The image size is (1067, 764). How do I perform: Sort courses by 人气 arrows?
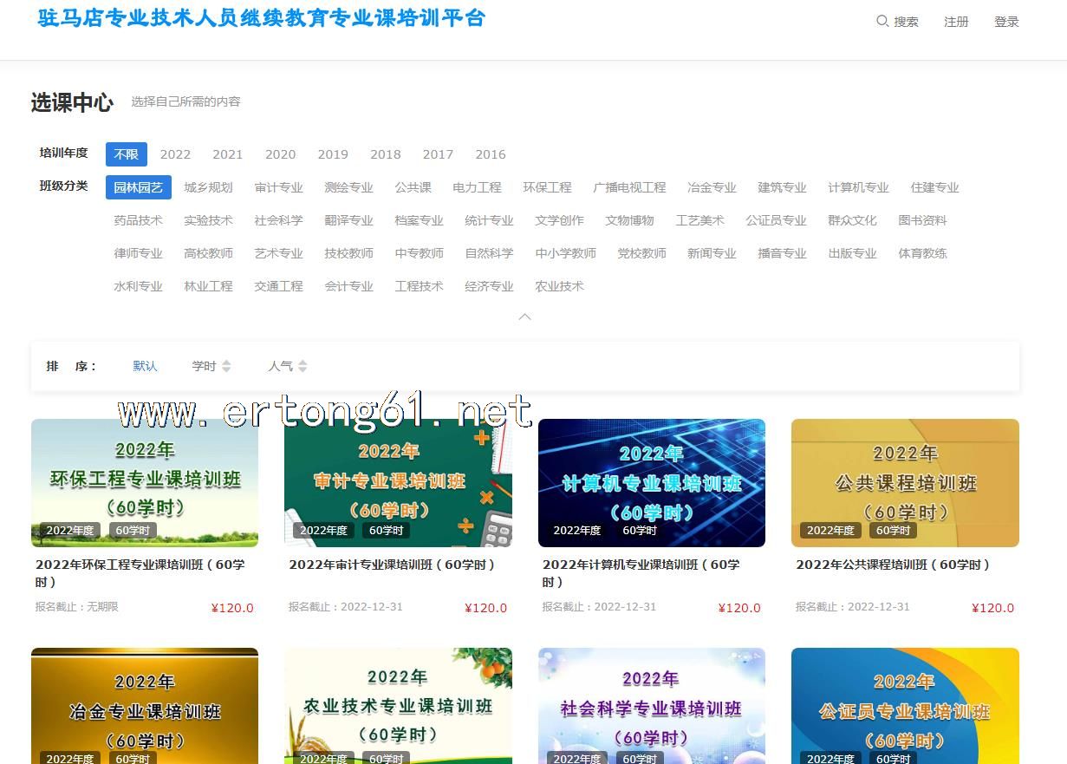click(303, 366)
